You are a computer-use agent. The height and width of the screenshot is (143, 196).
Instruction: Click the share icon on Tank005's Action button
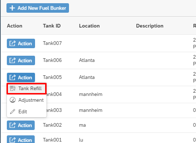(x=13, y=77)
